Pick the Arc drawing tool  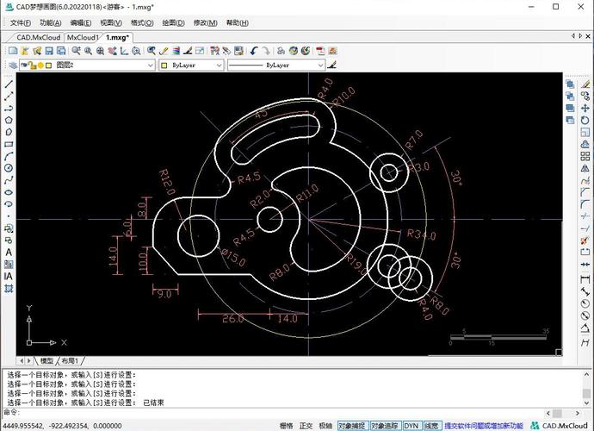pyautogui.click(x=9, y=156)
